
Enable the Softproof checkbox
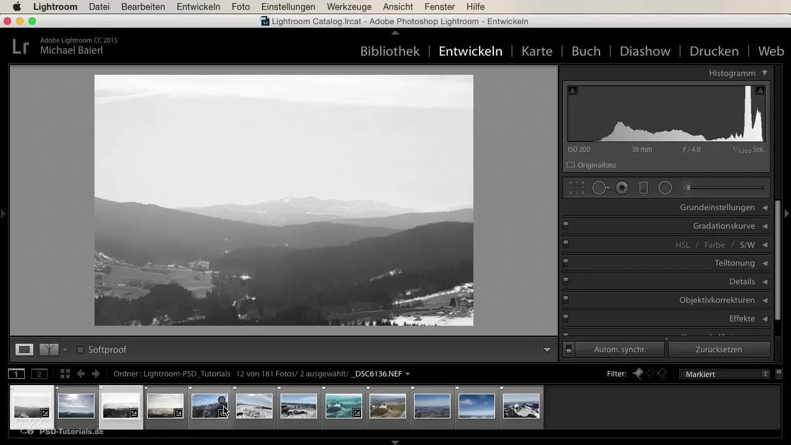point(80,350)
